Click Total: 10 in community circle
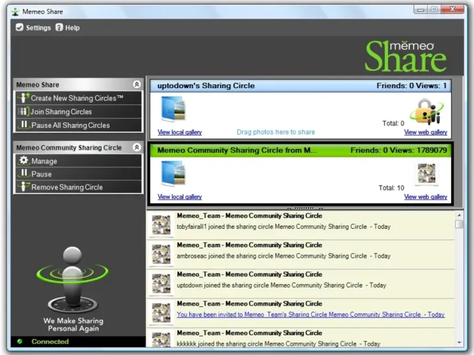The height and width of the screenshot is (355, 474). coord(391,188)
